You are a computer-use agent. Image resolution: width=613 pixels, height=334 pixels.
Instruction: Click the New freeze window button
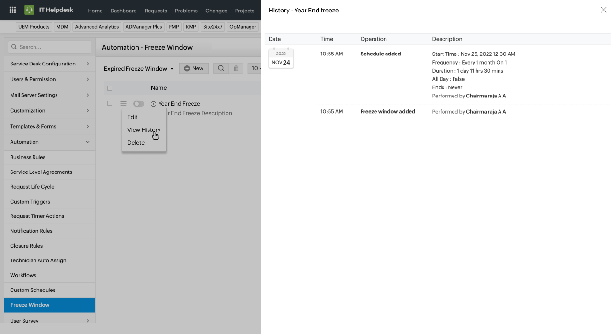(193, 68)
